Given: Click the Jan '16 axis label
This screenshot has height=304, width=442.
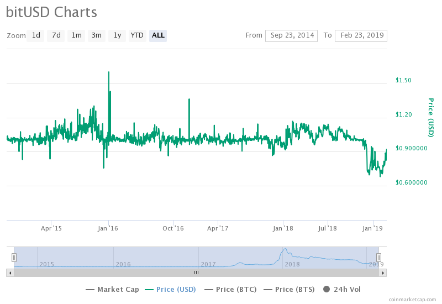Looking at the screenshot, I should coord(108,228).
